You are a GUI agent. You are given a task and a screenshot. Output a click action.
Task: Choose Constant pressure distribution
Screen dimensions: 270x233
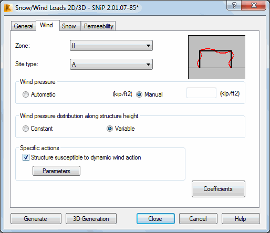[26, 129]
